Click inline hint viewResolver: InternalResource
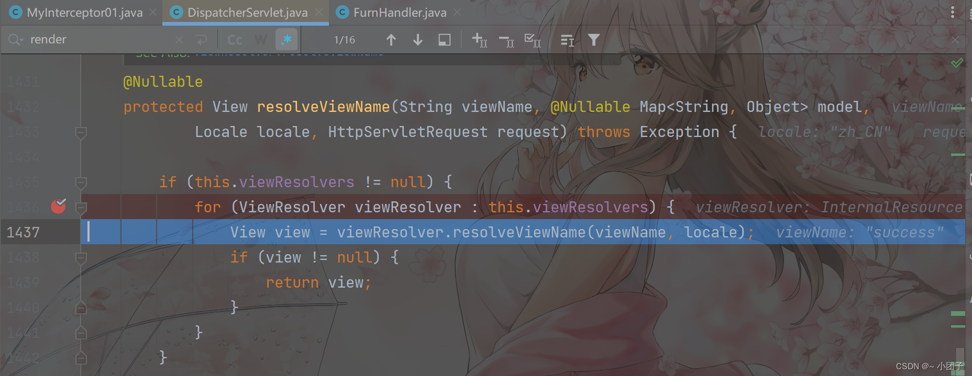972x376 pixels. pyautogui.click(x=829, y=207)
